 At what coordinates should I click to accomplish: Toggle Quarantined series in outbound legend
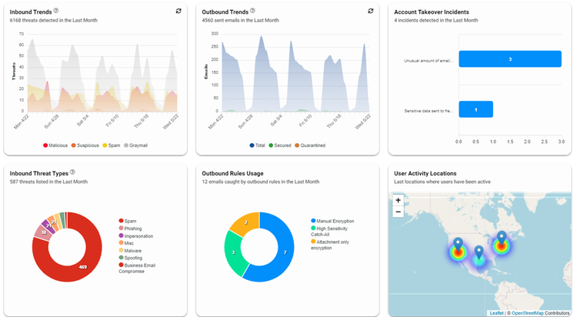[x=310, y=145]
